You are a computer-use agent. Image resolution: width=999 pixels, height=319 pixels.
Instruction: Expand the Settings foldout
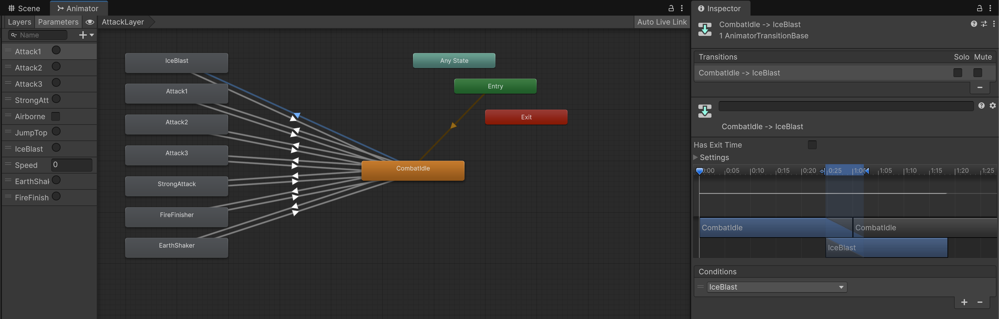(x=696, y=157)
